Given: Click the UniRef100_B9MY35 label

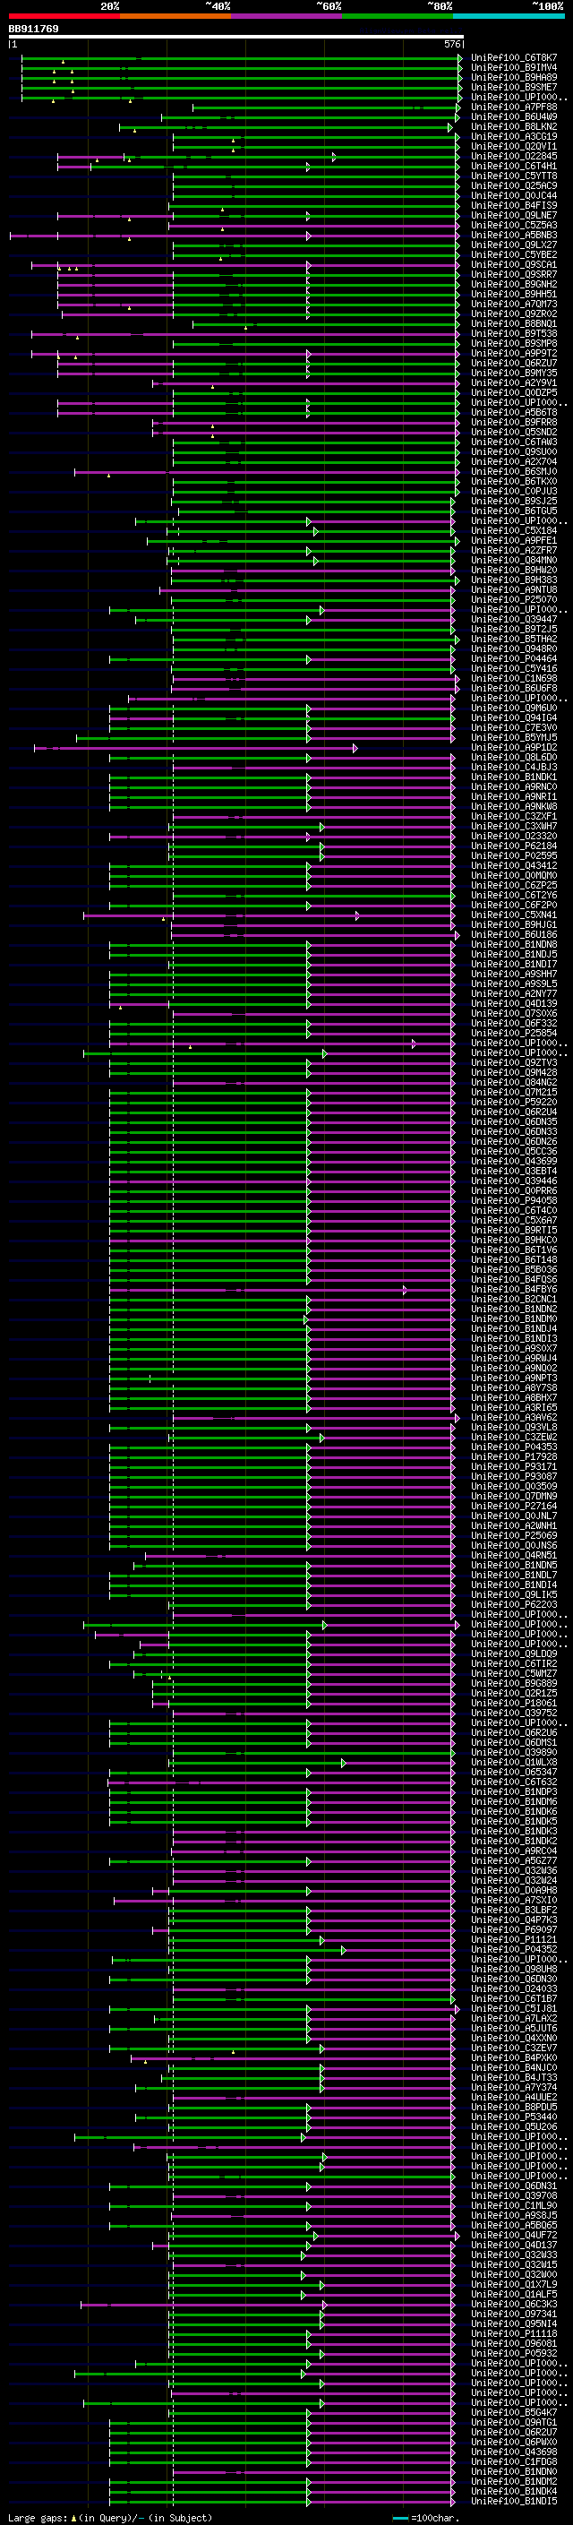Looking at the screenshot, I should (514, 373).
